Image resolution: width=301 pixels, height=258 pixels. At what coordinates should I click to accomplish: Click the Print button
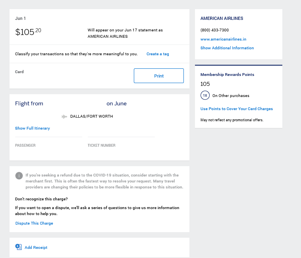point(159,76)
